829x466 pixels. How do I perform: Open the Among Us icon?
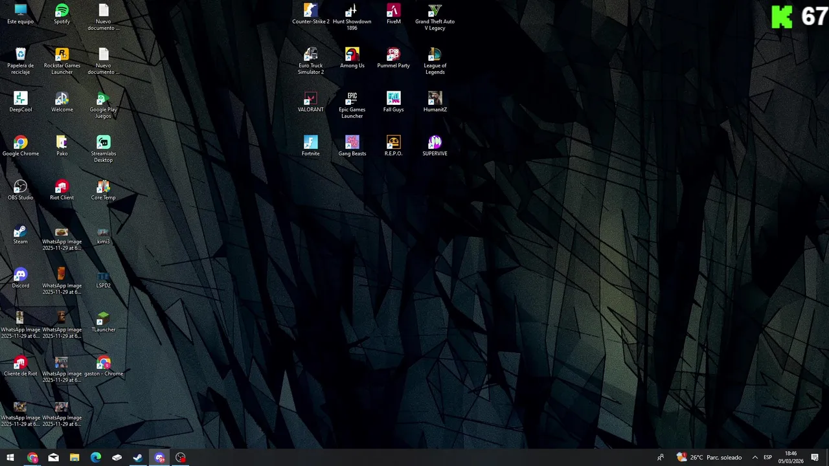[352, 58]
